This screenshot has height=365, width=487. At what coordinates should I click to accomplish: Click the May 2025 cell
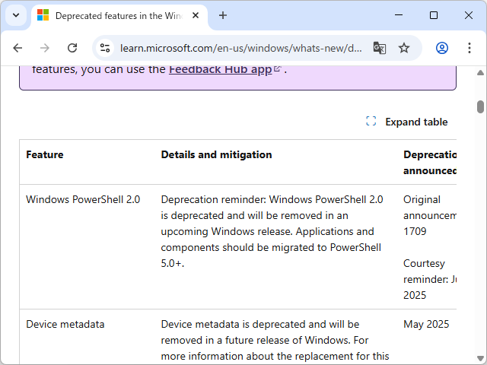point(426,324)
